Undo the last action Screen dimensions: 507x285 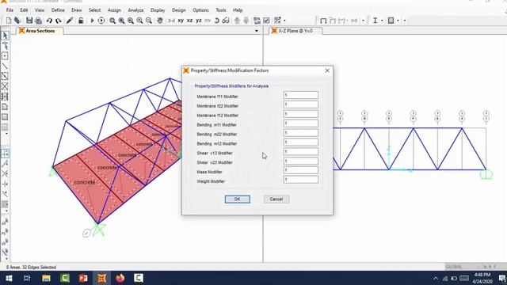49,21
